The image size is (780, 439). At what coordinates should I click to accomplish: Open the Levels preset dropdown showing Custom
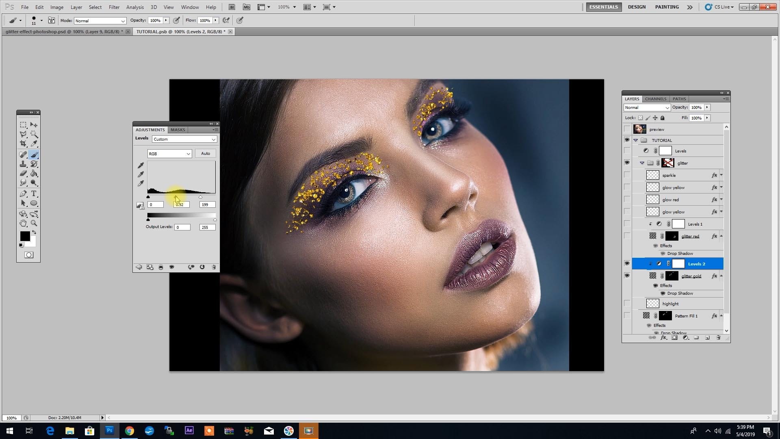[184, 139]
